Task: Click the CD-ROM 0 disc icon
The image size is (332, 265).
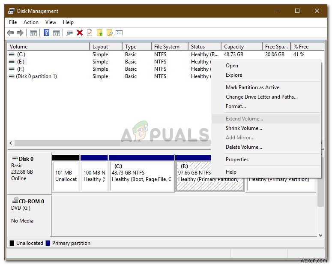Action: 15,200
